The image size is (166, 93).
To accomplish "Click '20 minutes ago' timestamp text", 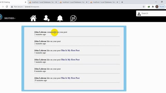I will [x=40, y=80].
